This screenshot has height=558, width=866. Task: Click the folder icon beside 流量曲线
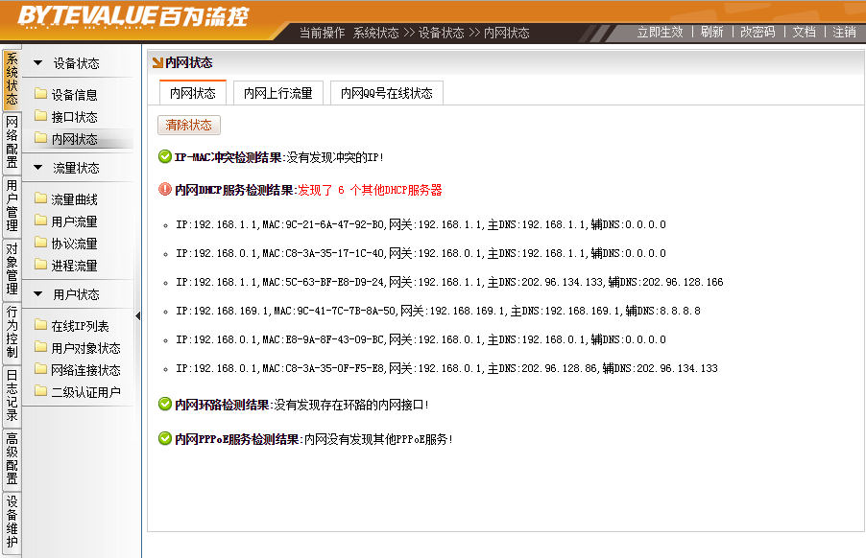pyautogui.click(x=40, y=199)
